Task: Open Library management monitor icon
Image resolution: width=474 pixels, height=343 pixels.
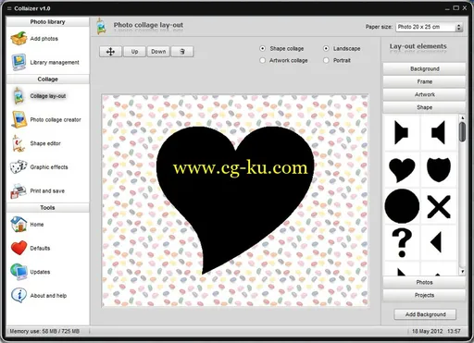Action: 19,62
